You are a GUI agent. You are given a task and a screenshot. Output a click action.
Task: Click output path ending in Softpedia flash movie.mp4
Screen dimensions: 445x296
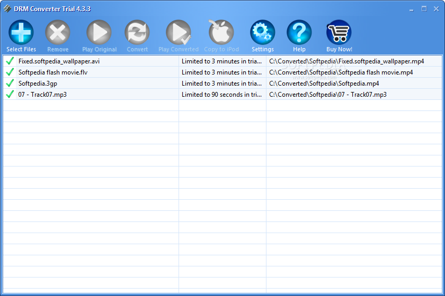point(341,72)
